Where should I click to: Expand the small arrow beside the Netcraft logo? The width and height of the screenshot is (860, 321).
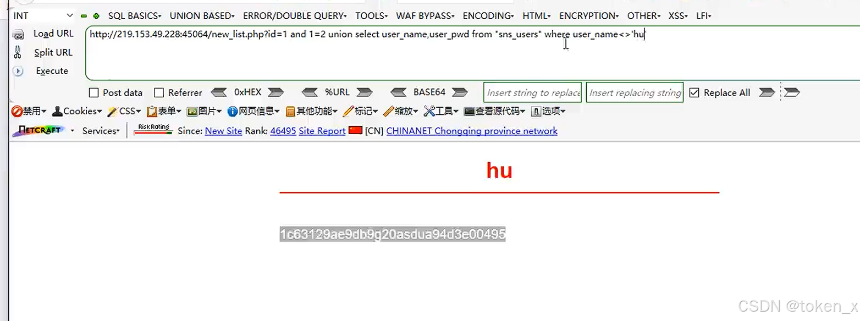tap(72, 131)
